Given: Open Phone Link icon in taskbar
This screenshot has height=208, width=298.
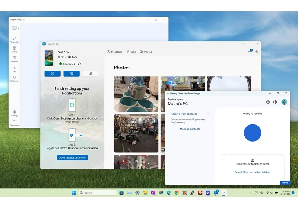Looking at the screenshot, I should (216, 192).
